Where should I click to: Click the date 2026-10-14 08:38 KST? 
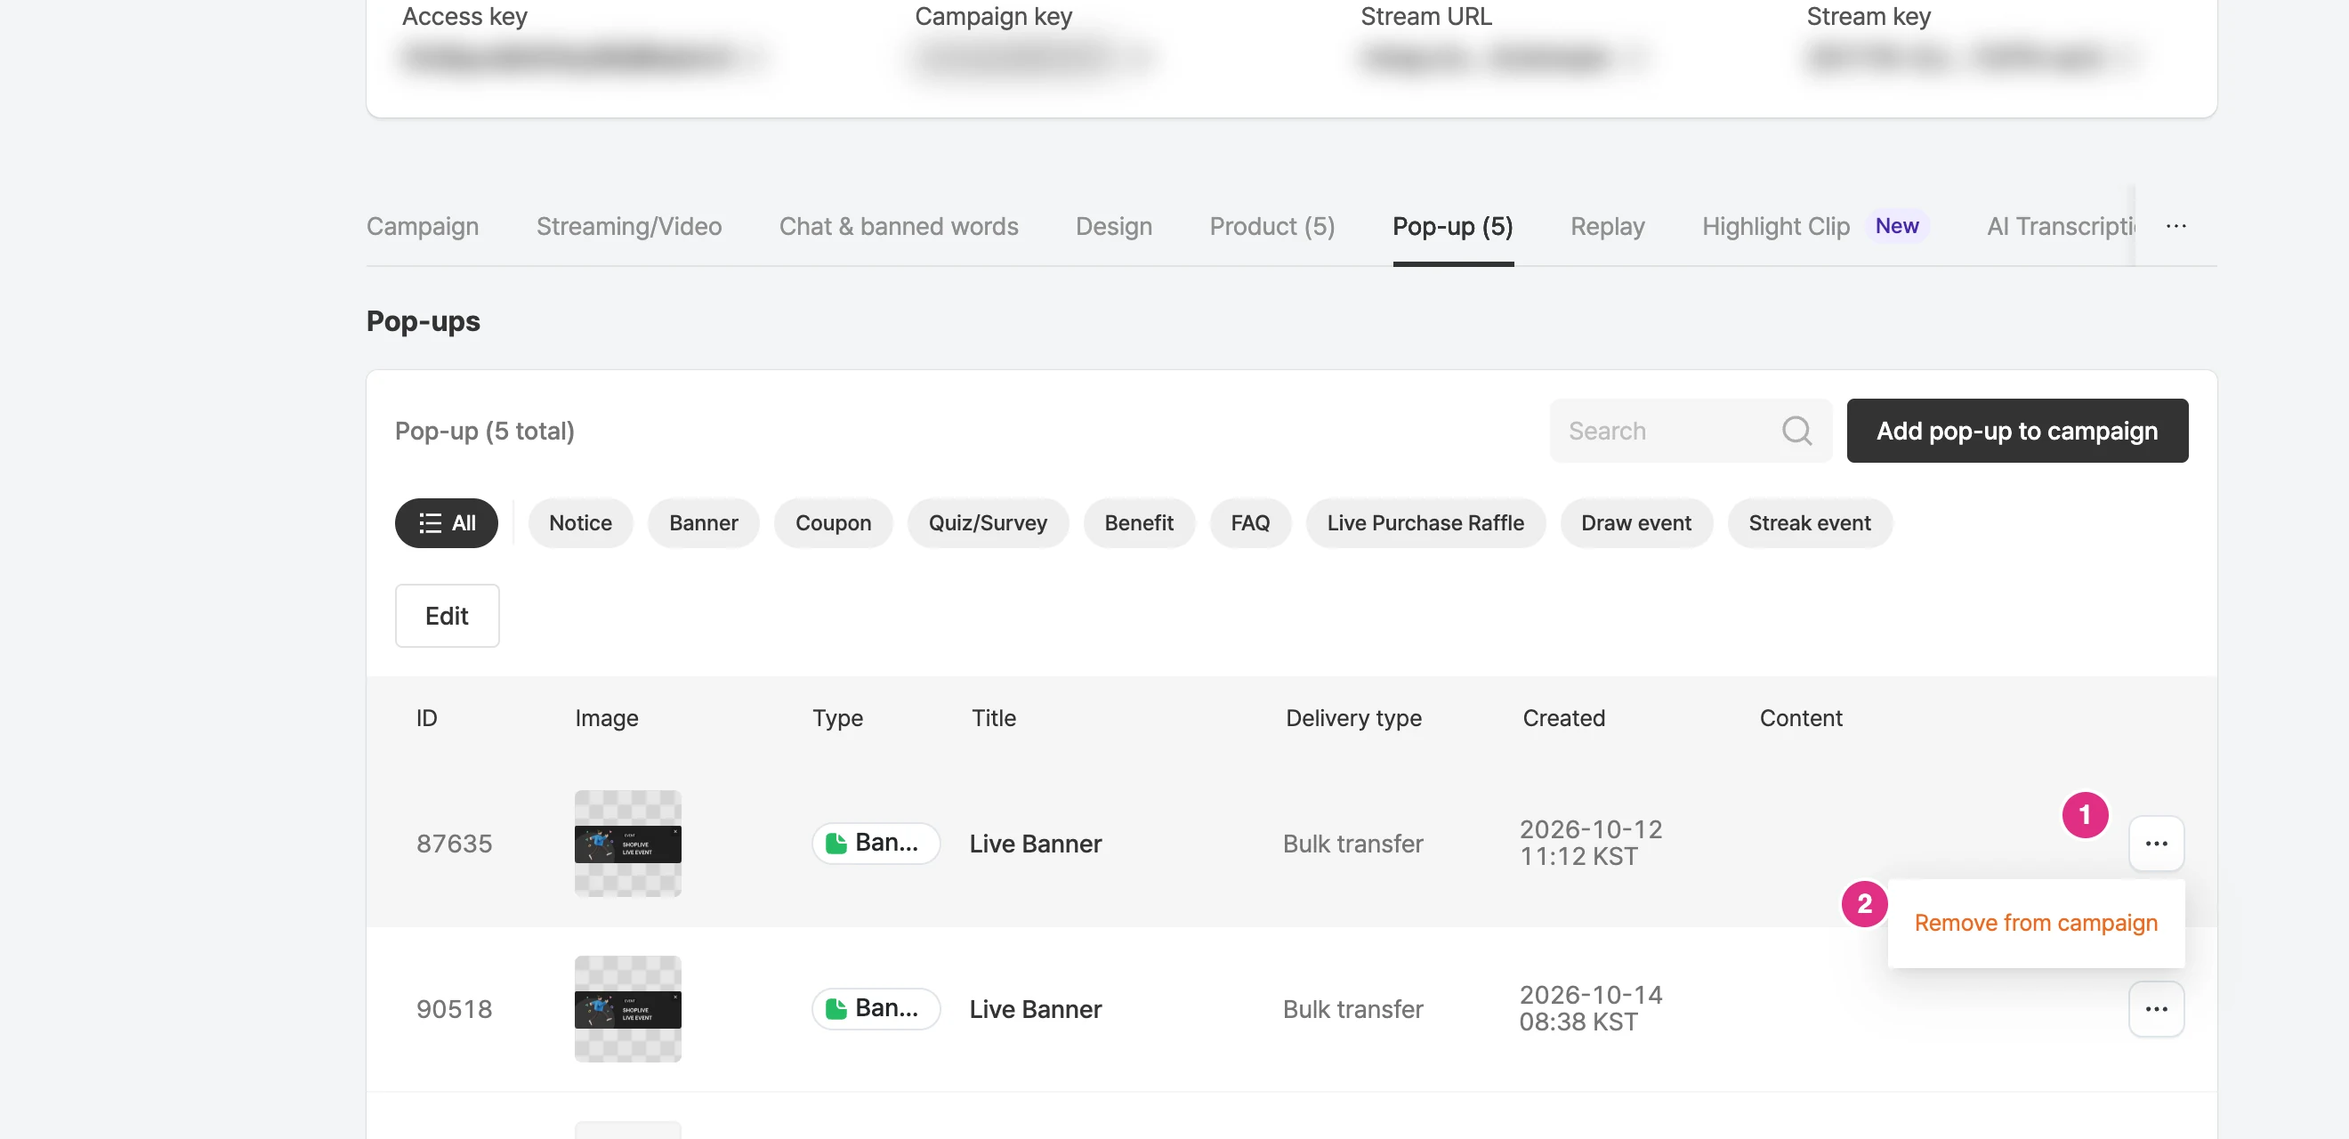pos(1590,1008)
